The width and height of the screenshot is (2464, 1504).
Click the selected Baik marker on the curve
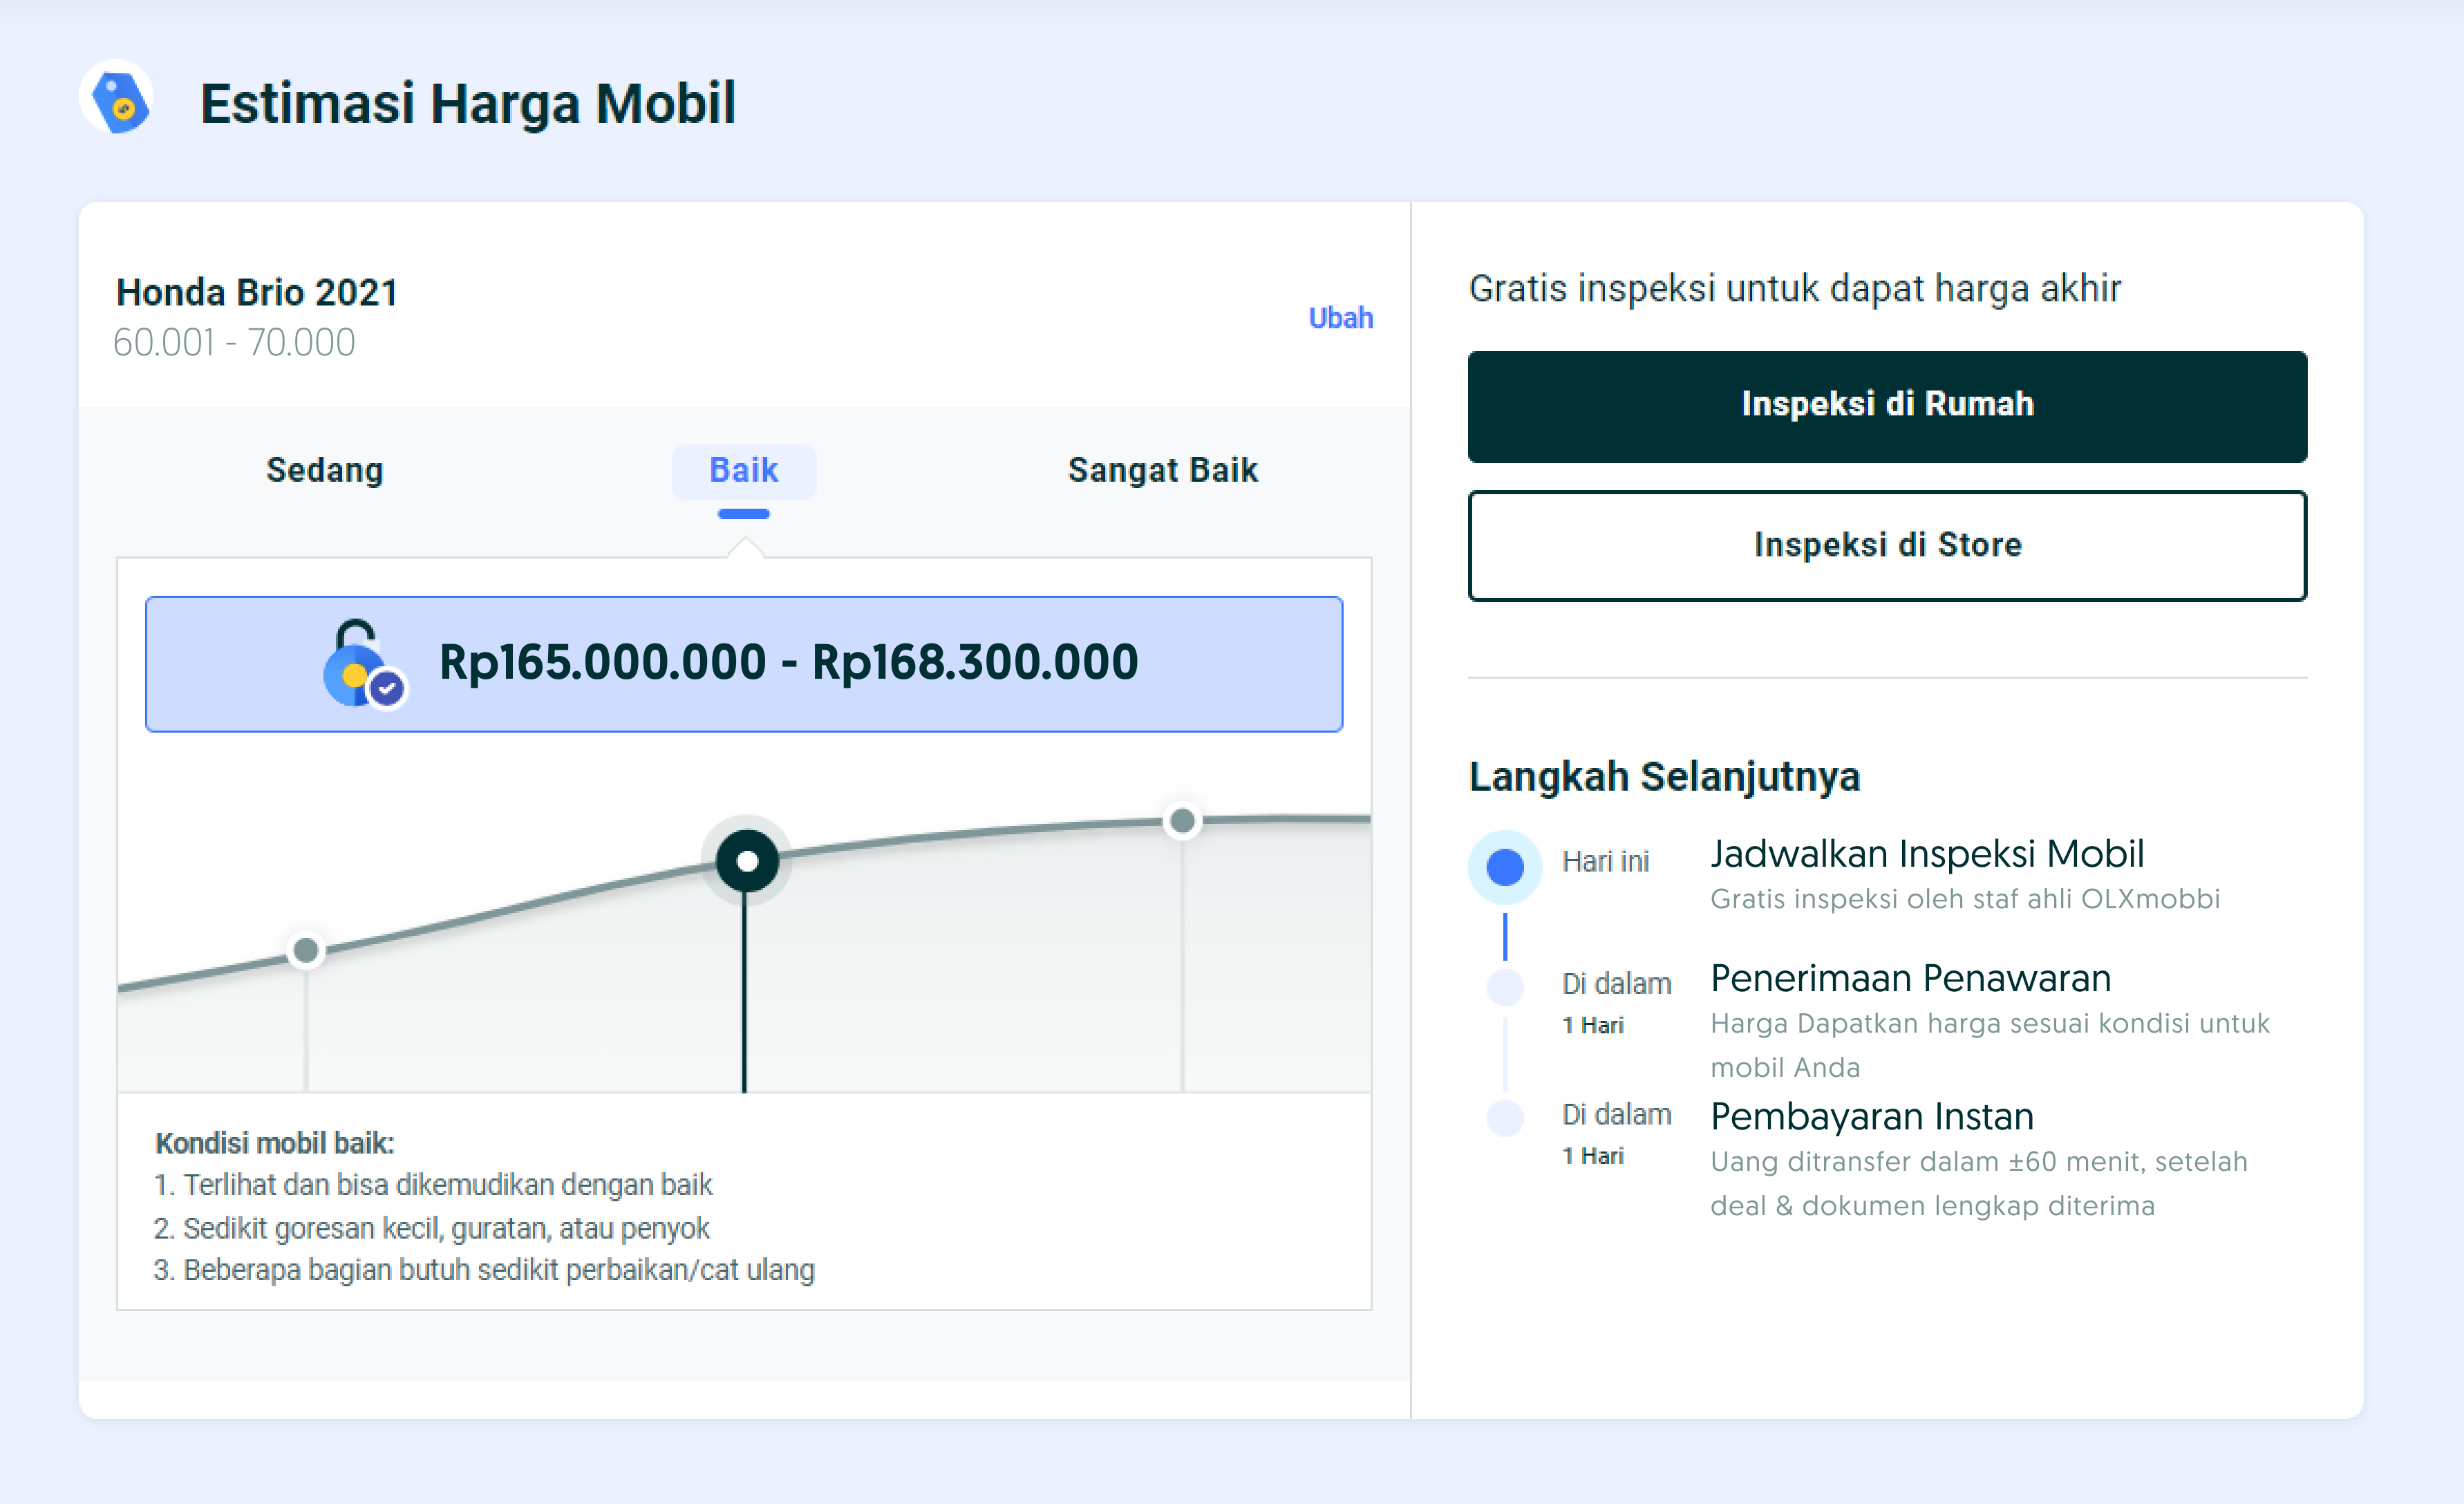pyautogui.click(x=746, y=861)
